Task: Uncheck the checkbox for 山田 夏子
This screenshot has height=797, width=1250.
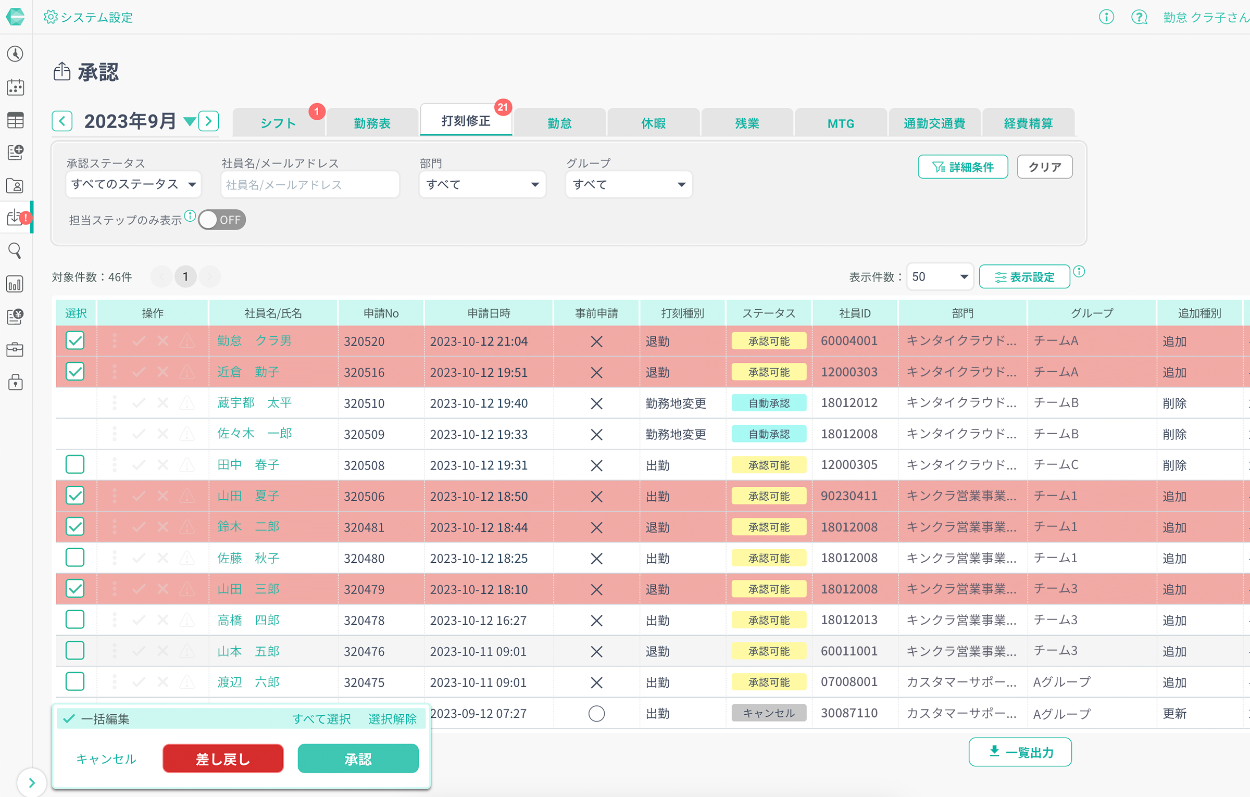Action: pos(75,496)
